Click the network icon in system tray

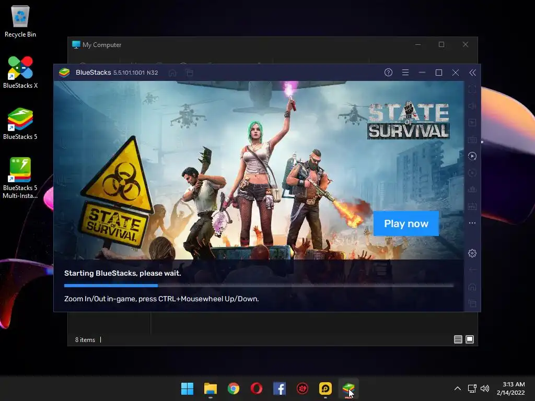tap(472, 388)
